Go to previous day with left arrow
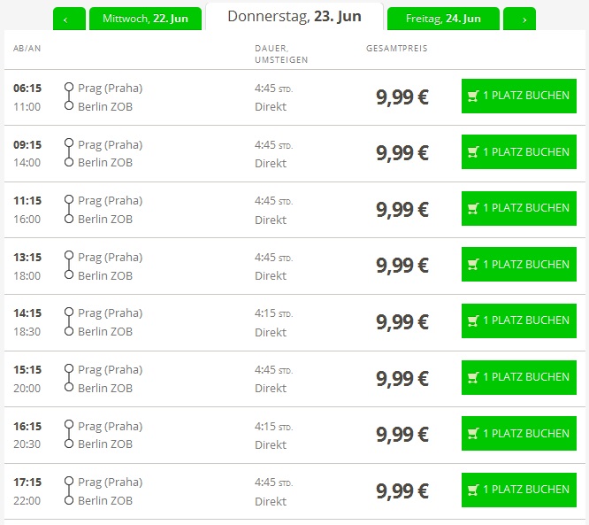 [69, 19]
